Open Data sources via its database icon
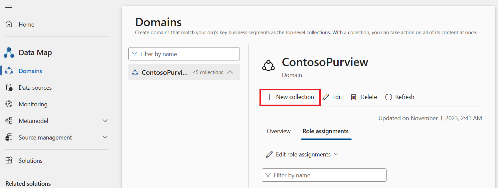498x188 pixels. pos(9,87)
